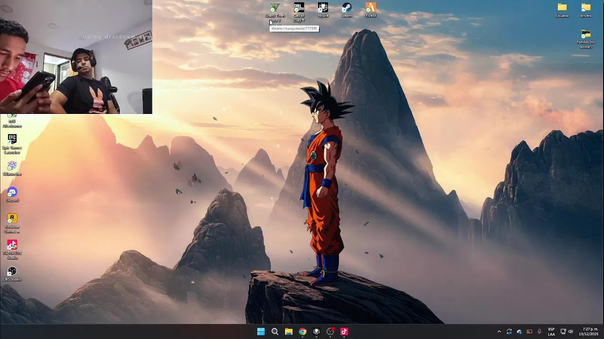The width and height of the screenshot is (604, 339).
Task: Select the FiveM desktop icon
Action: coord(371,10)
